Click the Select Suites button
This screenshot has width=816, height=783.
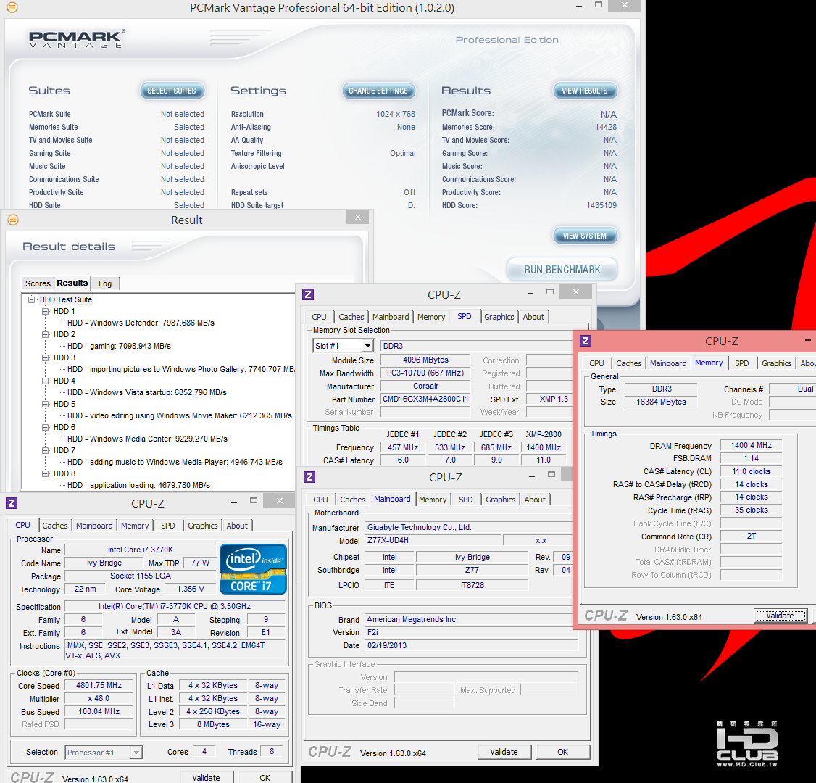[172, 91]
